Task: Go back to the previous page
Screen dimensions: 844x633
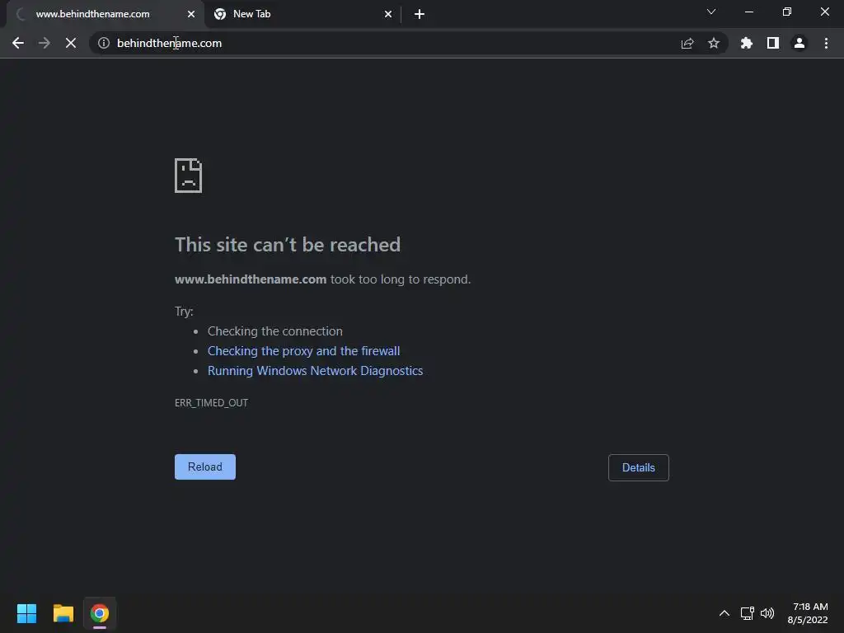Action: (x=18, y=43)
